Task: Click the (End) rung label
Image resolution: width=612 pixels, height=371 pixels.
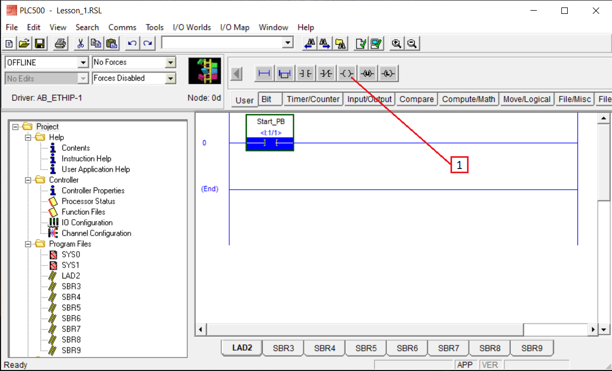Action: 210,189
